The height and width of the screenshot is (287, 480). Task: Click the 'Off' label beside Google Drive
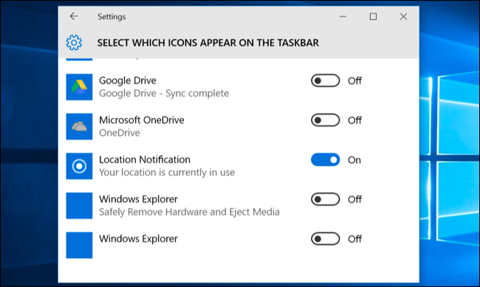tap(354, 80)
